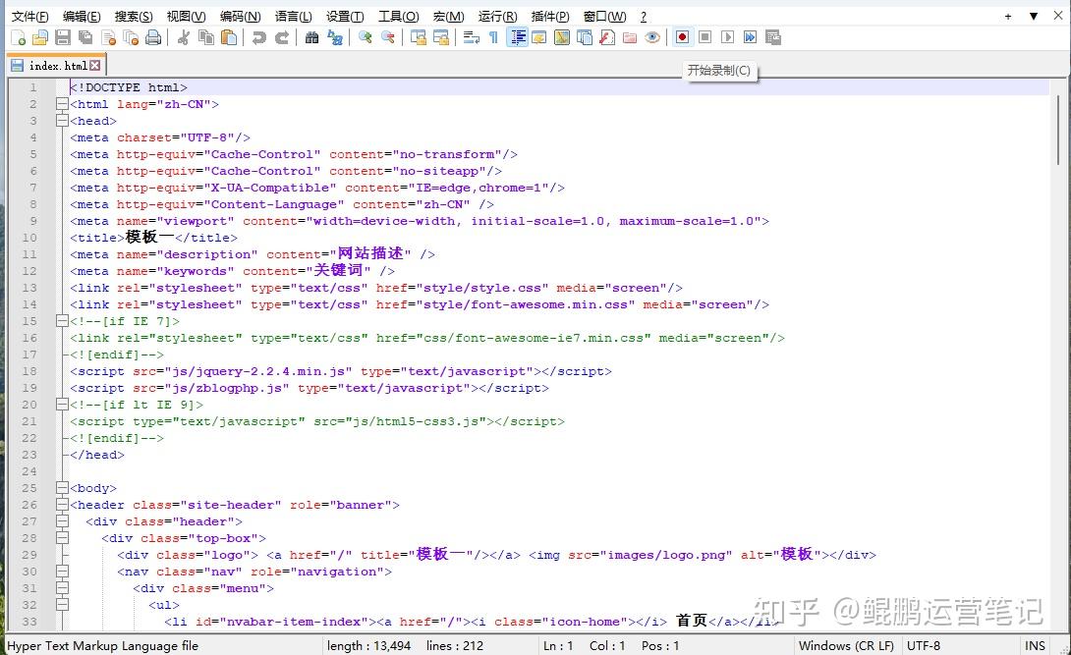Start macro recording with the red record icon
Image resolution: width=1071 pixels, height=655 pixels.
click(x=683, y=36)
